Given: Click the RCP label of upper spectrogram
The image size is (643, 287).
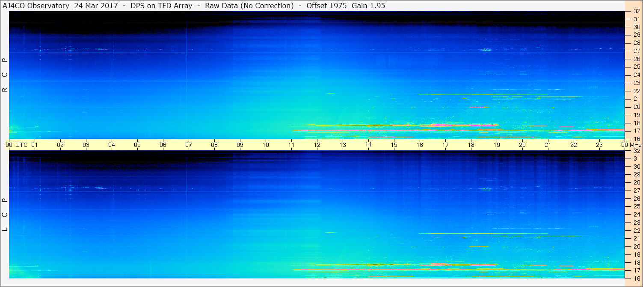Looking at the screenshot, I should 5,75.
